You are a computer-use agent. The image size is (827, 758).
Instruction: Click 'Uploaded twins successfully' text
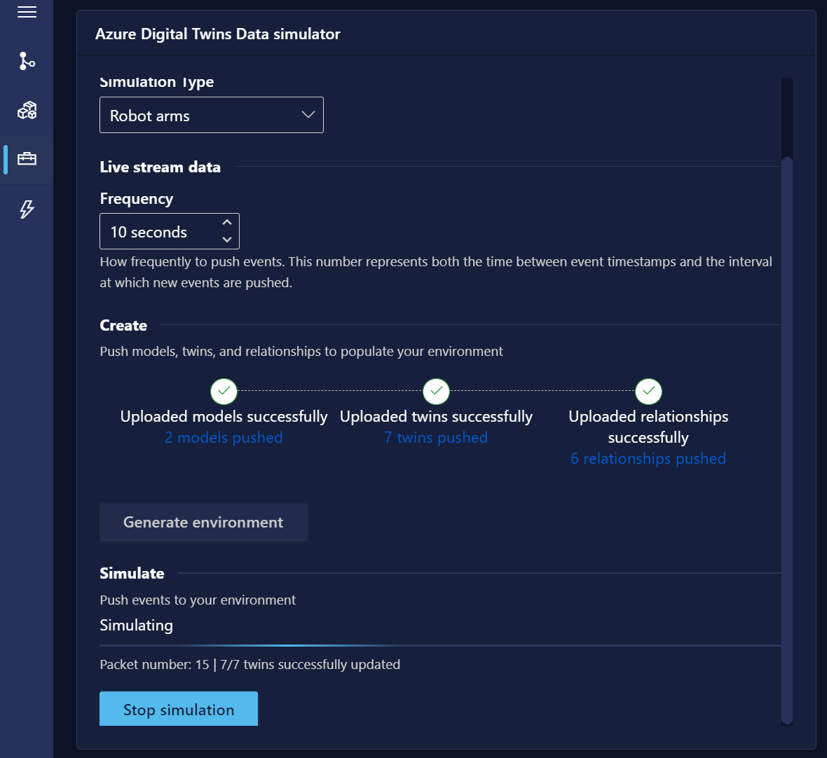coord(436,416)
